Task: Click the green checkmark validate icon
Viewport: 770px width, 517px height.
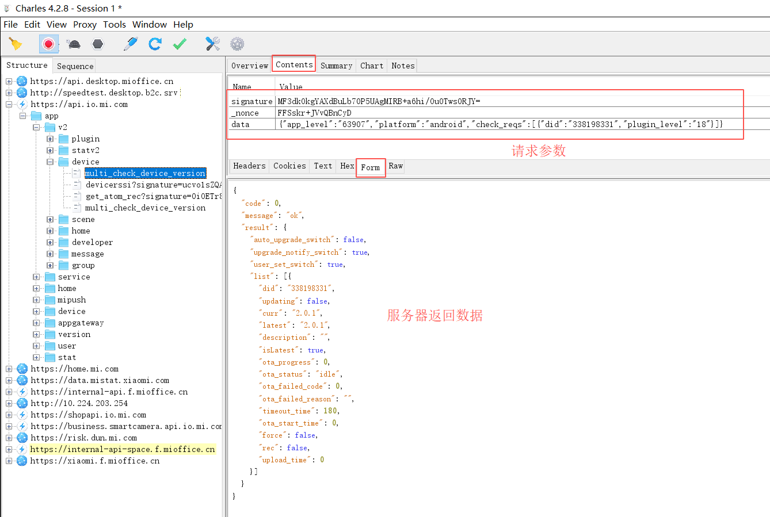Action: pos(180,44)
